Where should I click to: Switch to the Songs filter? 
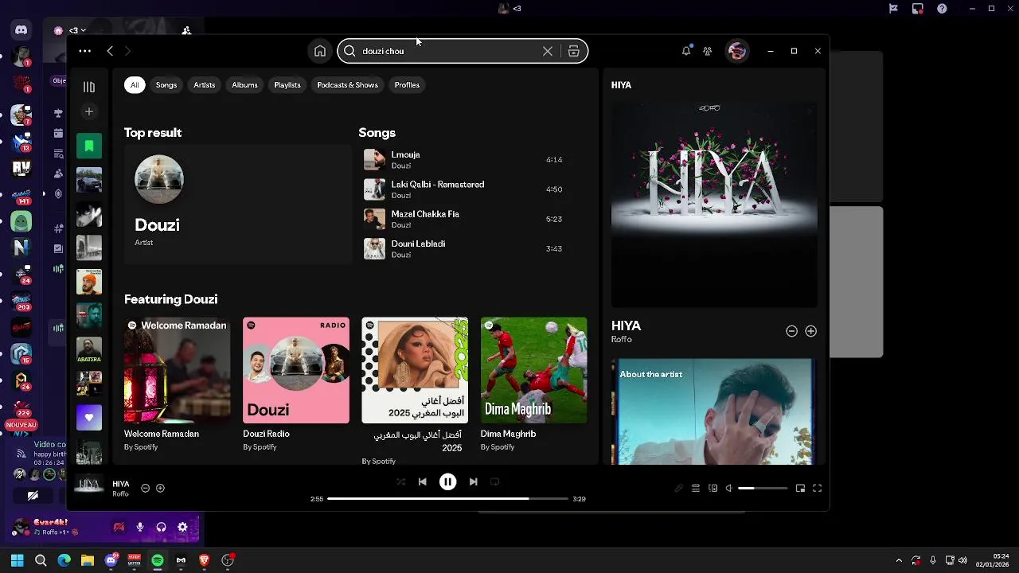coord(166,85)
